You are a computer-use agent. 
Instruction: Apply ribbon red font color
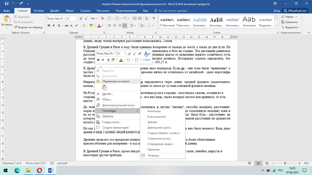click(x=99, y=25)
